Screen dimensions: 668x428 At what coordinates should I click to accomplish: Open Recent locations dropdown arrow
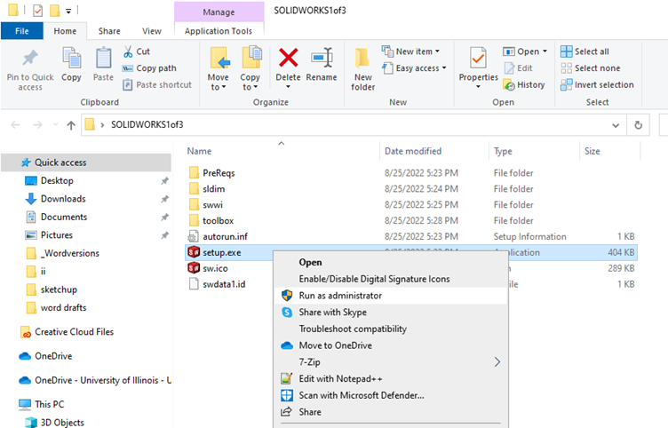(x=55, y=125)
